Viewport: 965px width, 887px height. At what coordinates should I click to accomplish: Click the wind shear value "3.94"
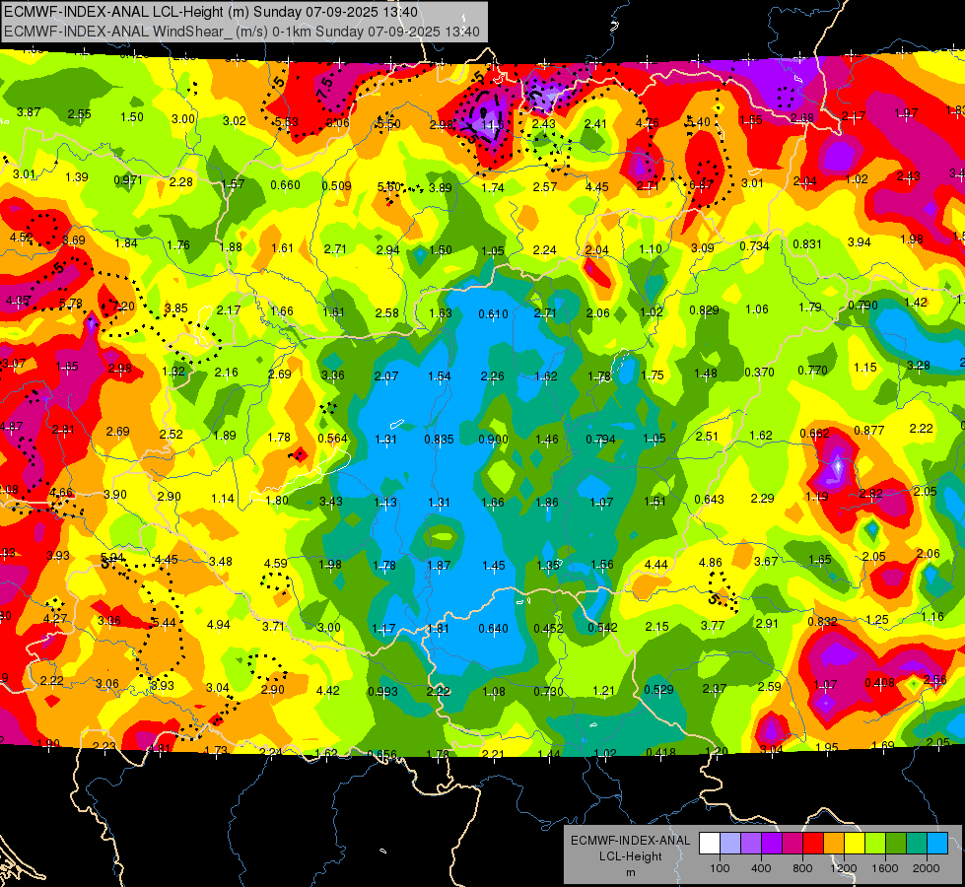(x=860, y=241)
